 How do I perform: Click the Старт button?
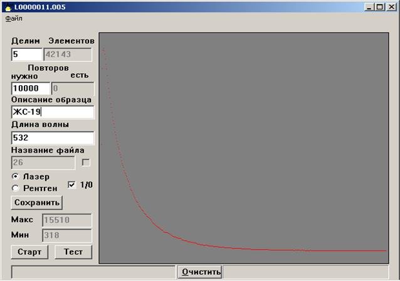[x=29, y=252]
